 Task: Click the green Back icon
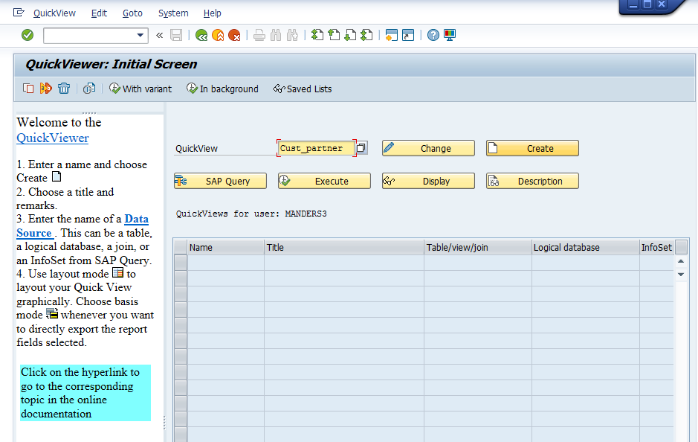click(x=201, y=35)
